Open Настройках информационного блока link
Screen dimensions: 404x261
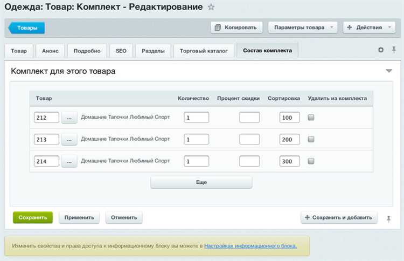(x=250, y=246)
